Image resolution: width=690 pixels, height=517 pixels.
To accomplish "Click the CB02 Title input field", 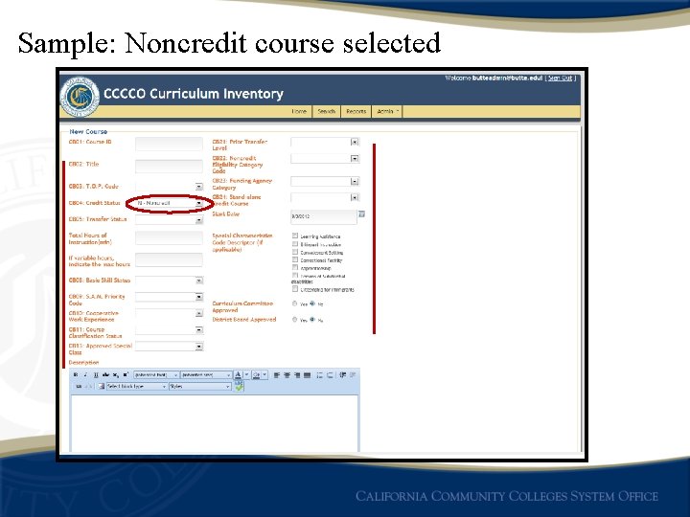I will [169, 167].
